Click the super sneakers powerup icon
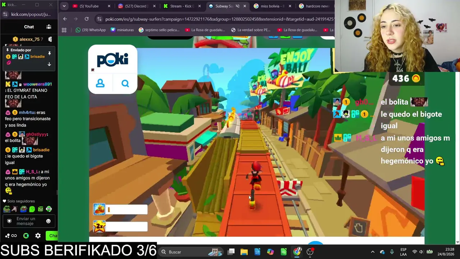This screenshot has width=460, height=259. pos(100,209)
